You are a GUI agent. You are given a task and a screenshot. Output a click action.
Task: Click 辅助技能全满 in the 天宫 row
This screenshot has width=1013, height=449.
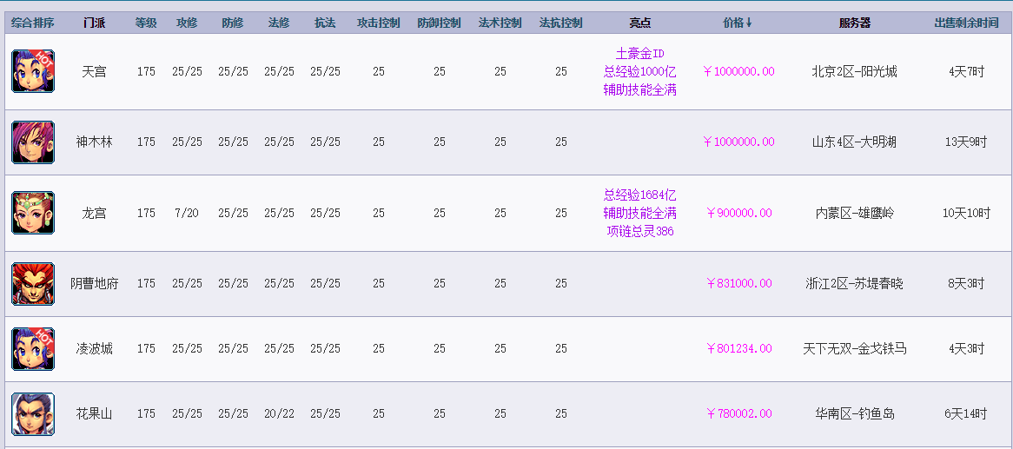click(640, 89)
